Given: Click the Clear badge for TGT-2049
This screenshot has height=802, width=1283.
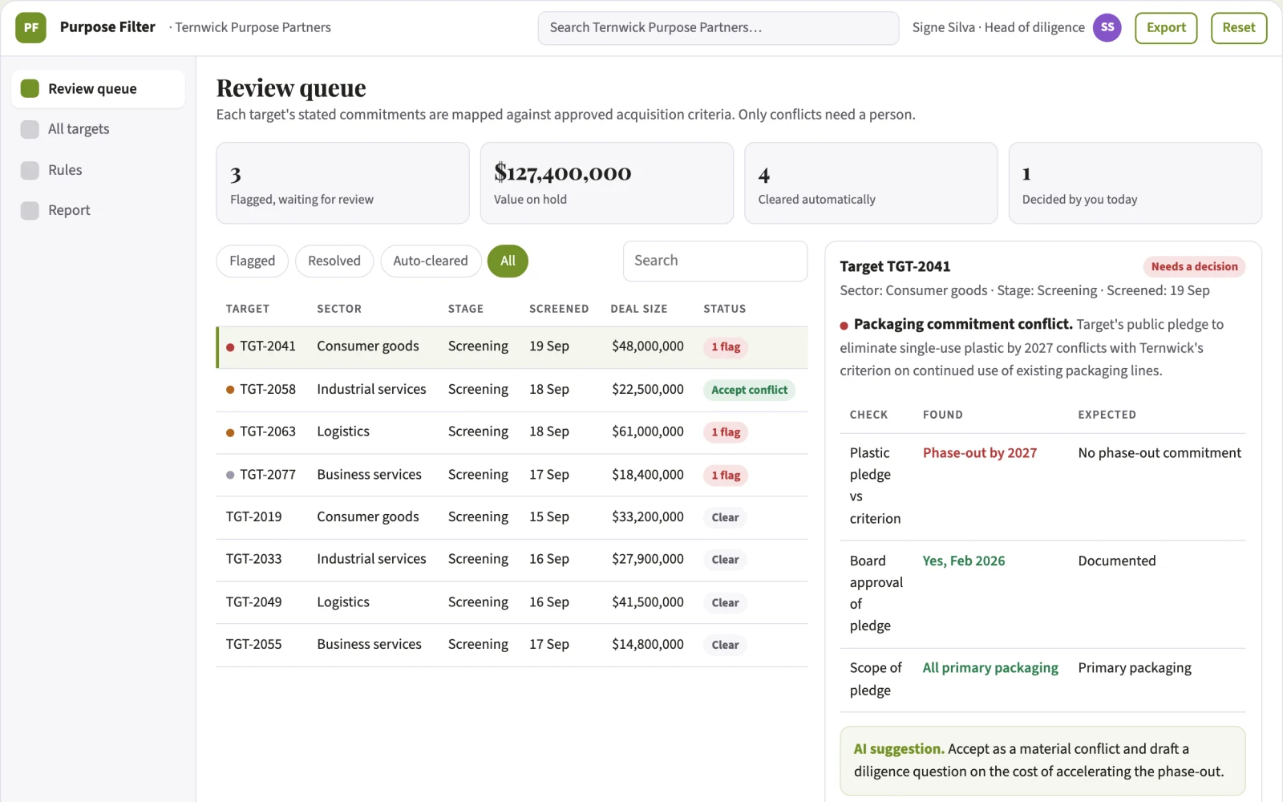Looking at the screenshot, I should click(x=725, y=602).
